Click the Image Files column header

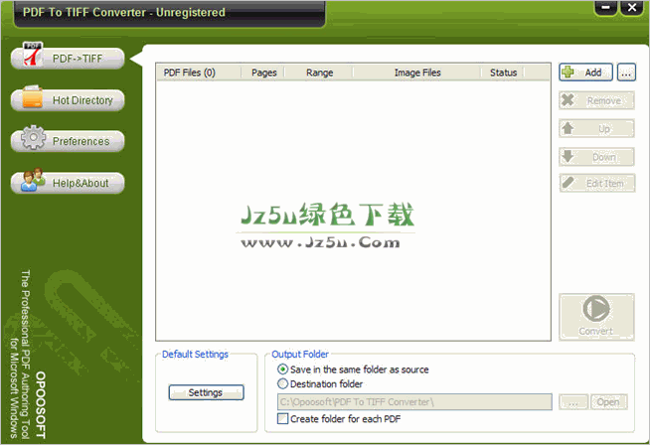tap(417, 73)
